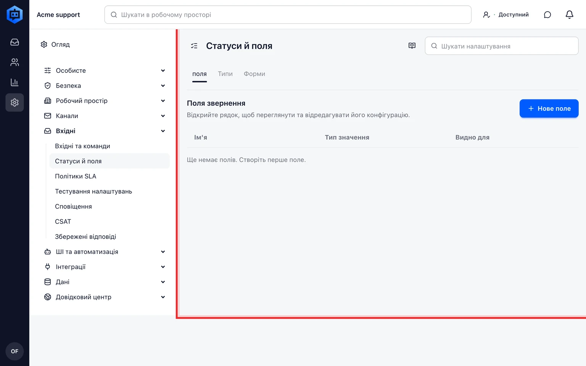
Task: Expand the Робочий простір section chevron
Action: click(163, 101)
